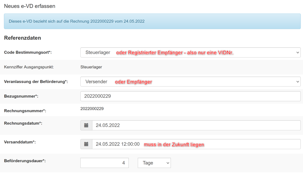
Task: Click the "Versanddatum*" label
Action: pyautogui.click(x=20, y=142)
